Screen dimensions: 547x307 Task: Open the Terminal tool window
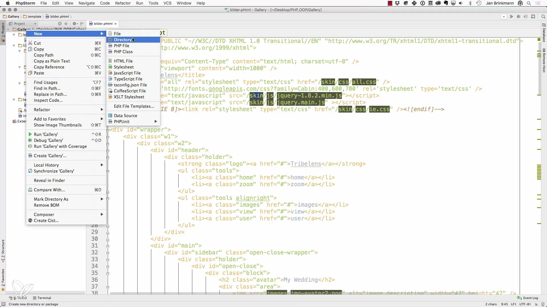(42, 298)
